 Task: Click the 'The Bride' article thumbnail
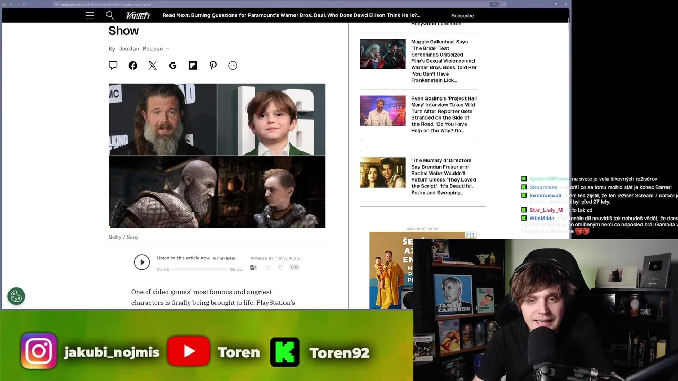[382, 54]
